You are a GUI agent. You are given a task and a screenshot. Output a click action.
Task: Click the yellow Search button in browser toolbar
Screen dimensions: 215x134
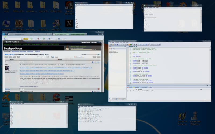pyautogui.click(x=26, y=39)
